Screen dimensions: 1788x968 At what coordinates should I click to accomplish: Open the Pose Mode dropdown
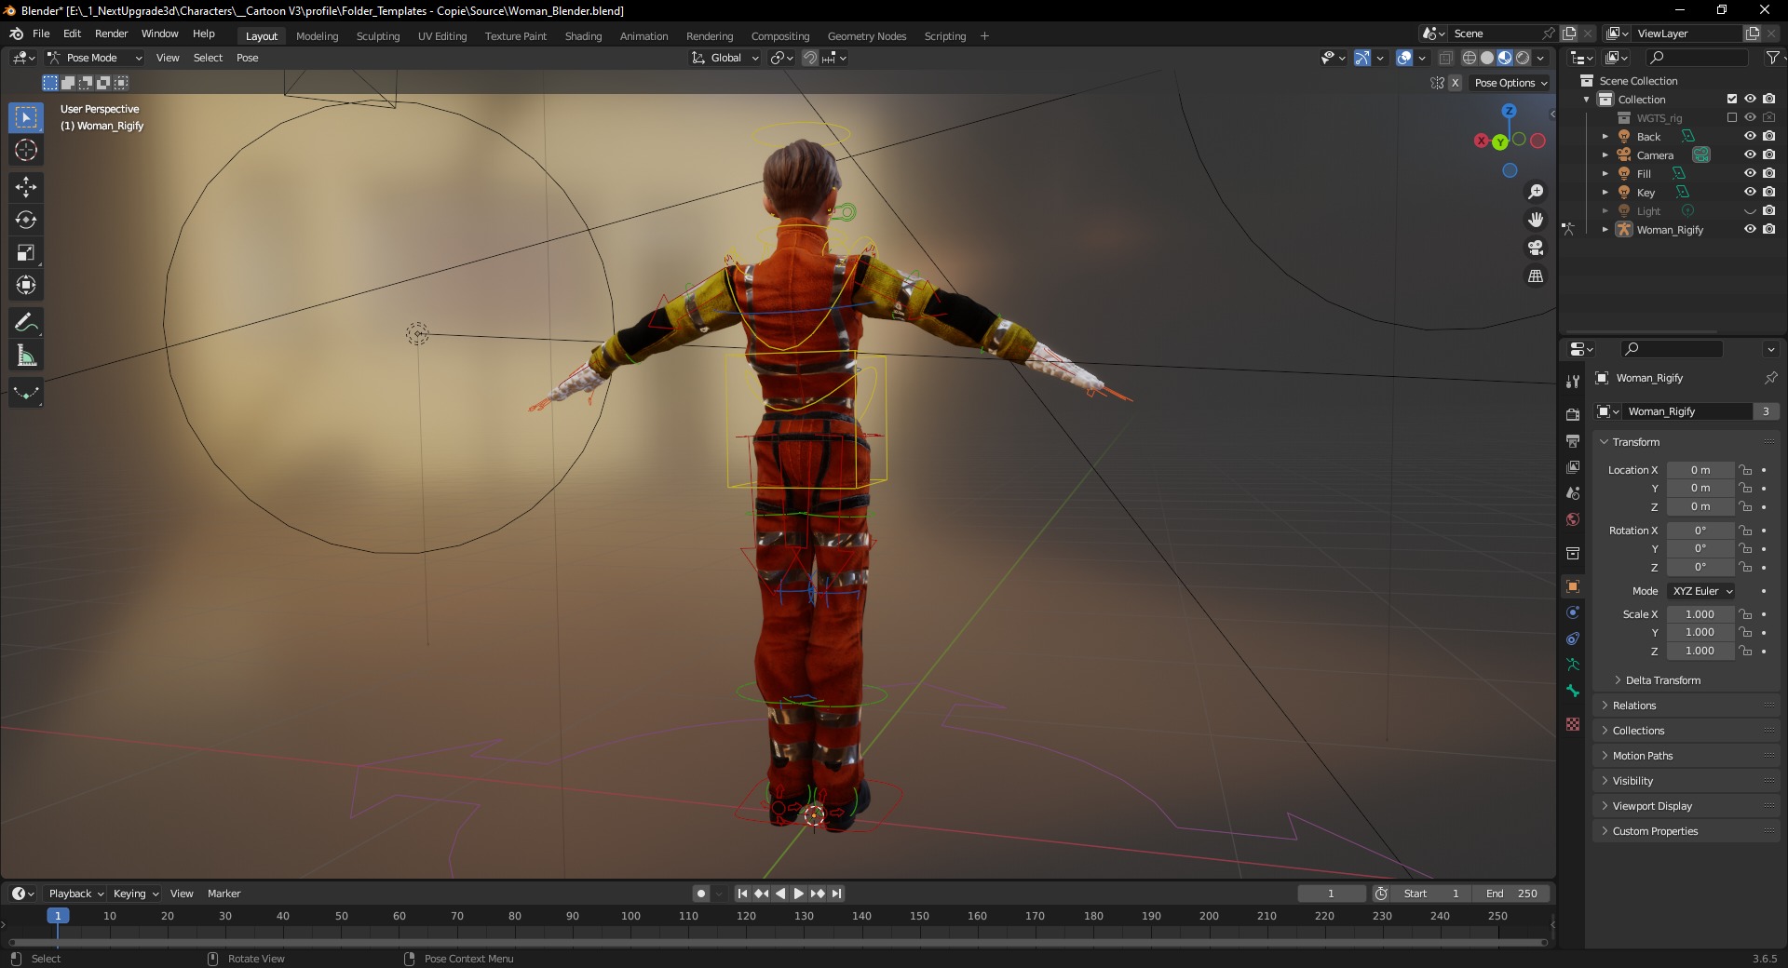tap(95, 58)
